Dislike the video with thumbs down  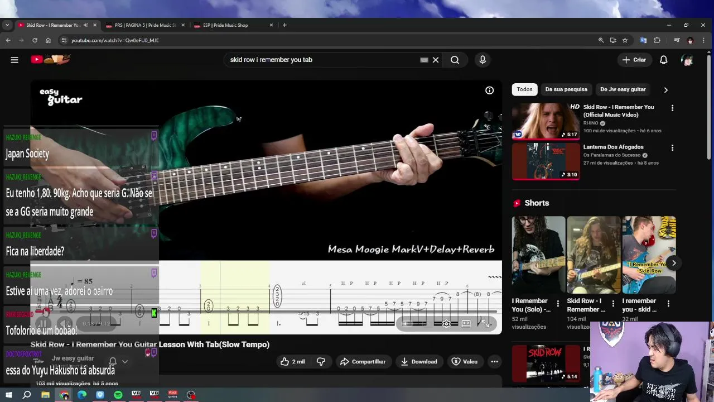321,361
